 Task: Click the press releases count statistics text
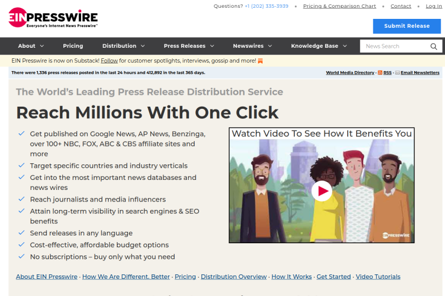click(x=108, y=73)
